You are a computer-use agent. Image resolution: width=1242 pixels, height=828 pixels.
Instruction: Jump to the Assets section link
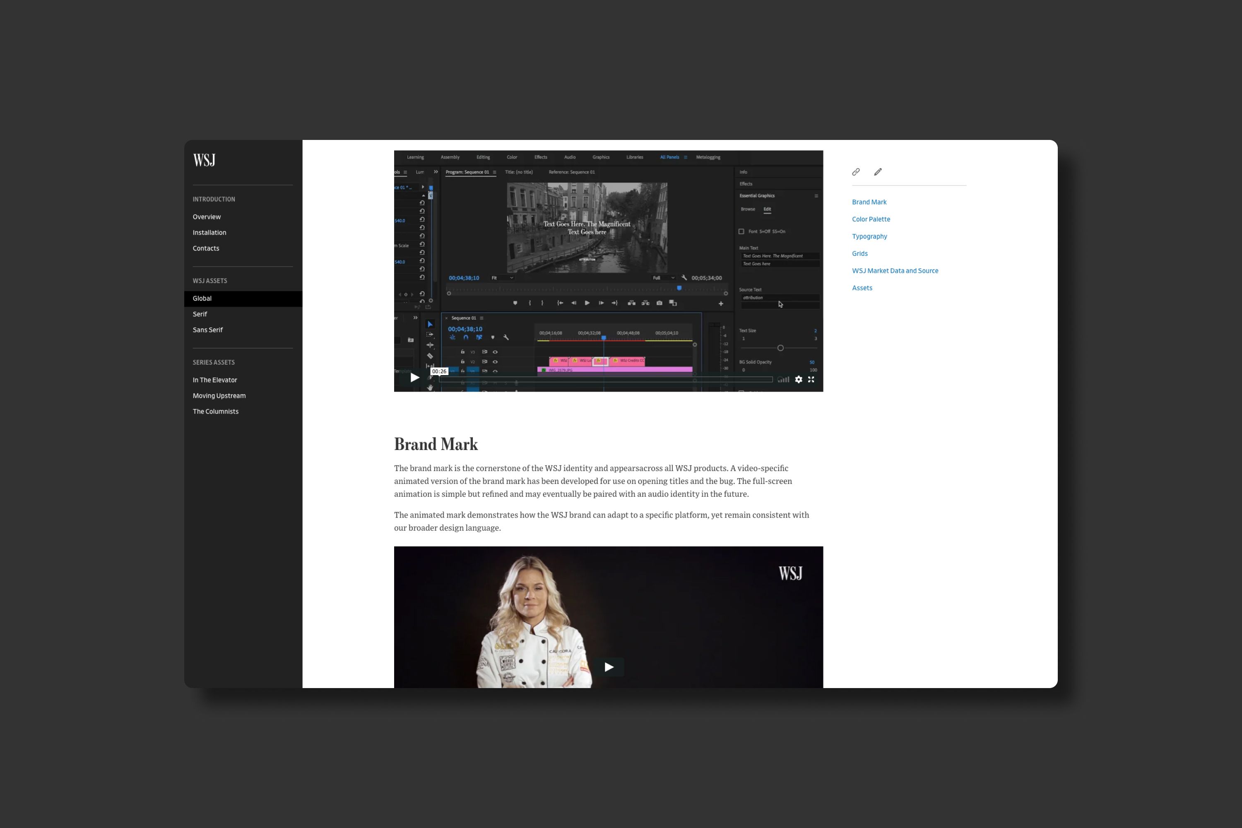point(862,288)
